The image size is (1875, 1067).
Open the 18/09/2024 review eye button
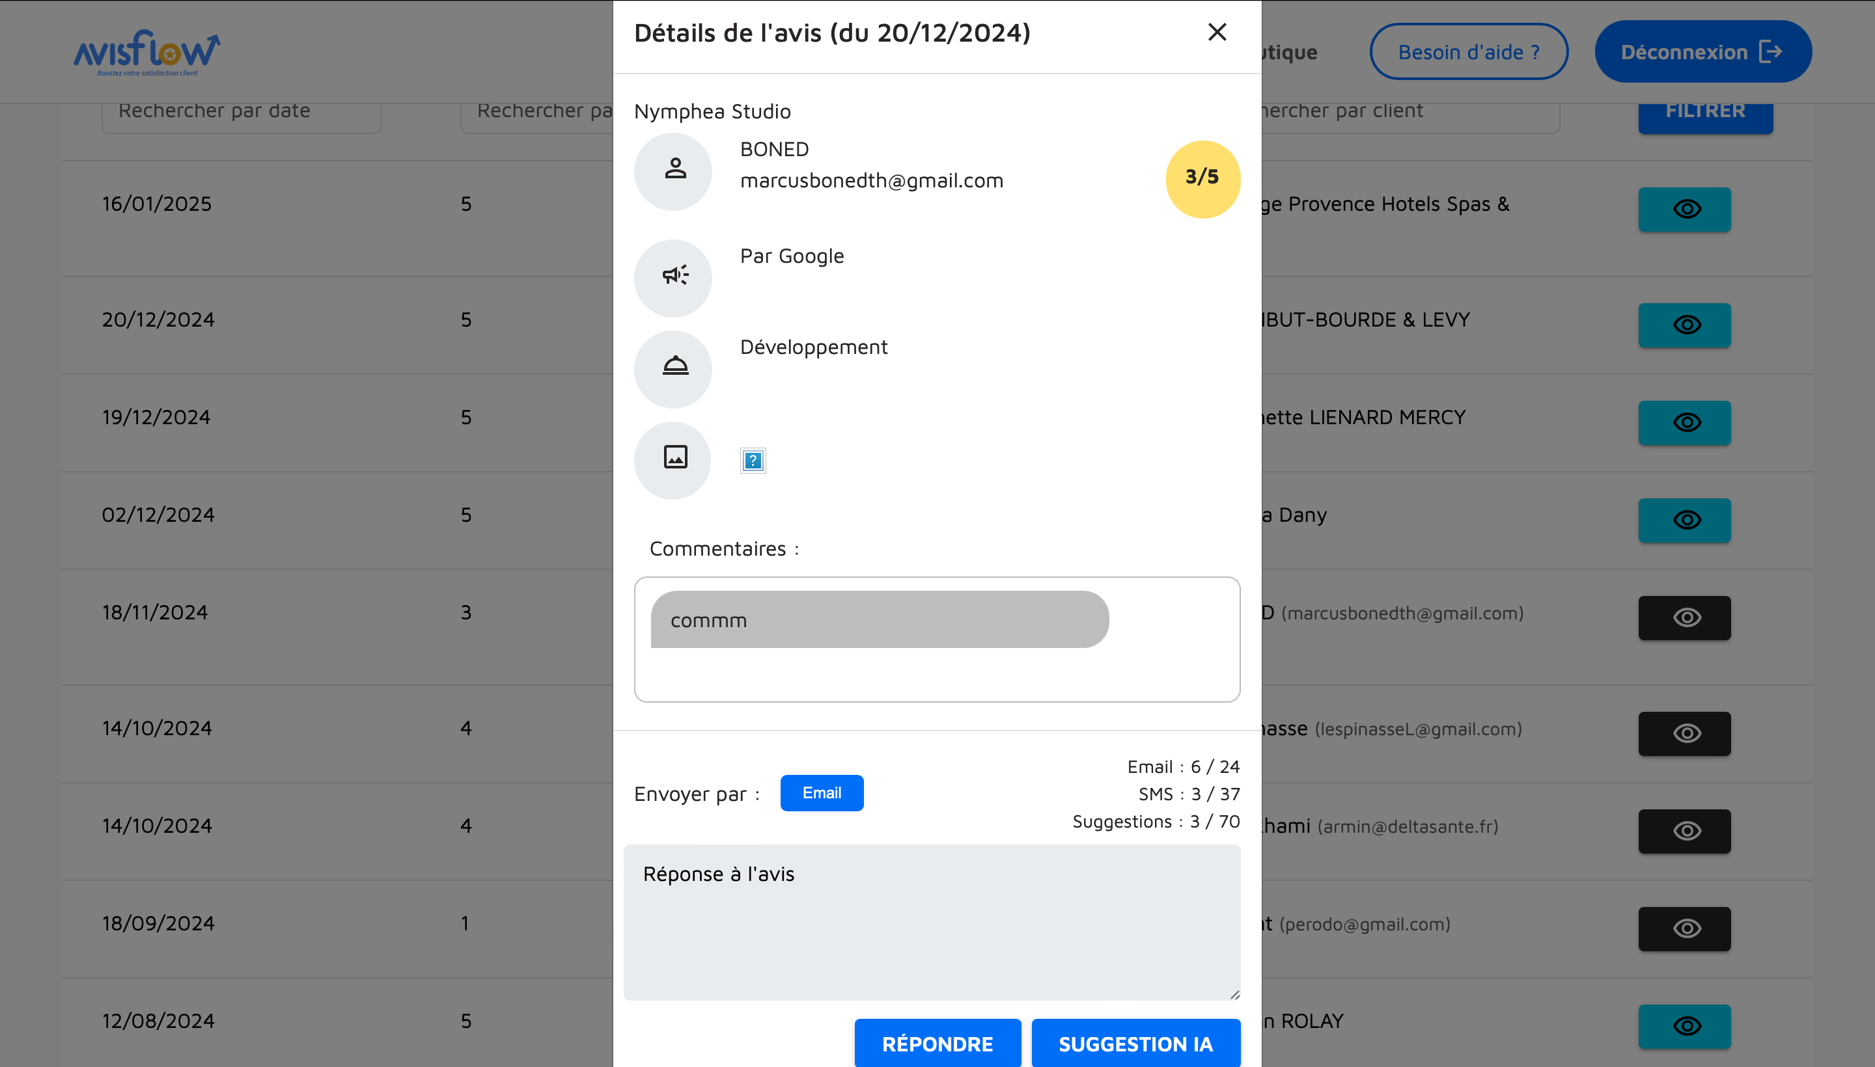coord(1684,928)
